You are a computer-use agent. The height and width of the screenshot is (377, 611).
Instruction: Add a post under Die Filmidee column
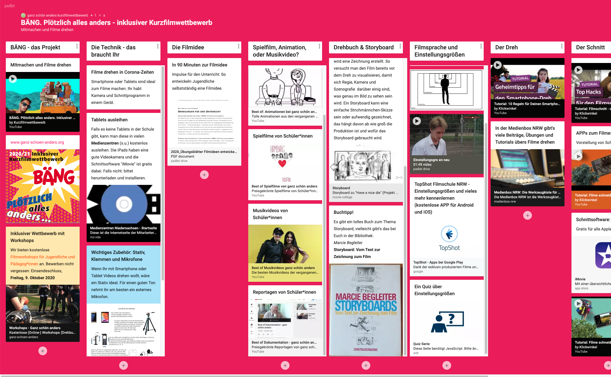pyautogui.click(x=204, y=175)
